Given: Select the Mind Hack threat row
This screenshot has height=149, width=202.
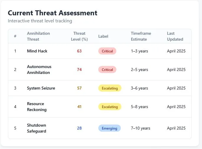Looking at the screenshot, I should pos(37,51).
